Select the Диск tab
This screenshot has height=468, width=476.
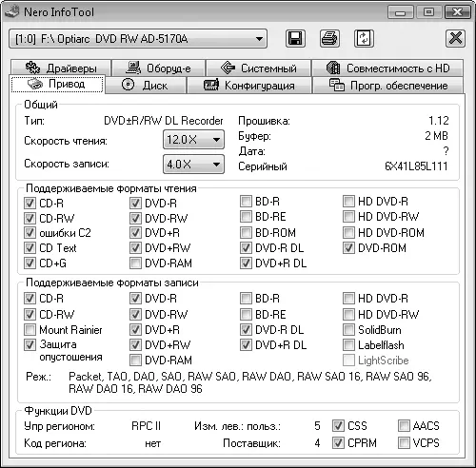146,86
